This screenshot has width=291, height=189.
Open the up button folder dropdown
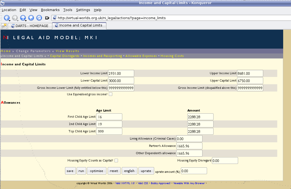[26, 20]
